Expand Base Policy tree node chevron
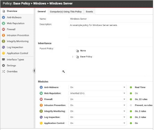Image resolution: width=155 pixels, height=130 pixels. tap(72, 57)
